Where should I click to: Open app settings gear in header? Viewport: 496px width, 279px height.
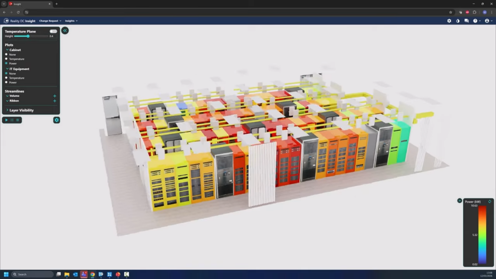pyautogui.click(x=449, y=21)
